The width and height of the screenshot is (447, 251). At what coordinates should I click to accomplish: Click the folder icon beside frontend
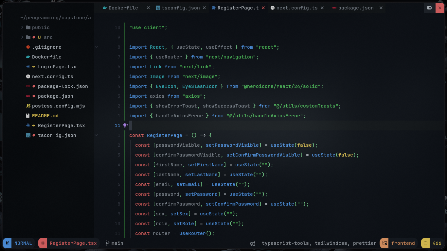[x=384, y=243]
